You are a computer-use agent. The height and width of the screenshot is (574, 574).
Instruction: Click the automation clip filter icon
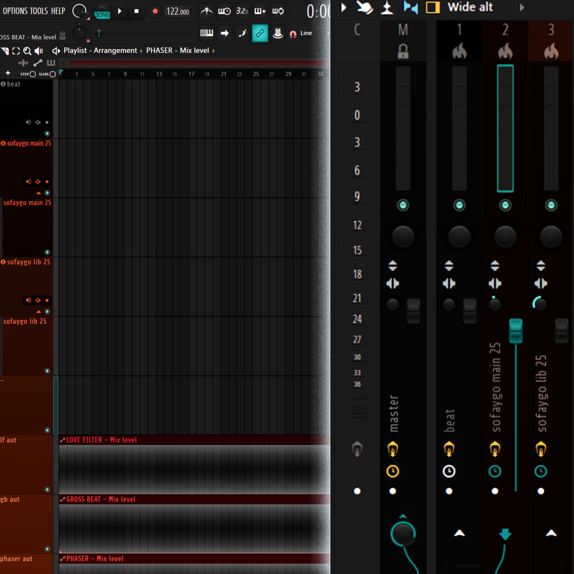point(38,63)
